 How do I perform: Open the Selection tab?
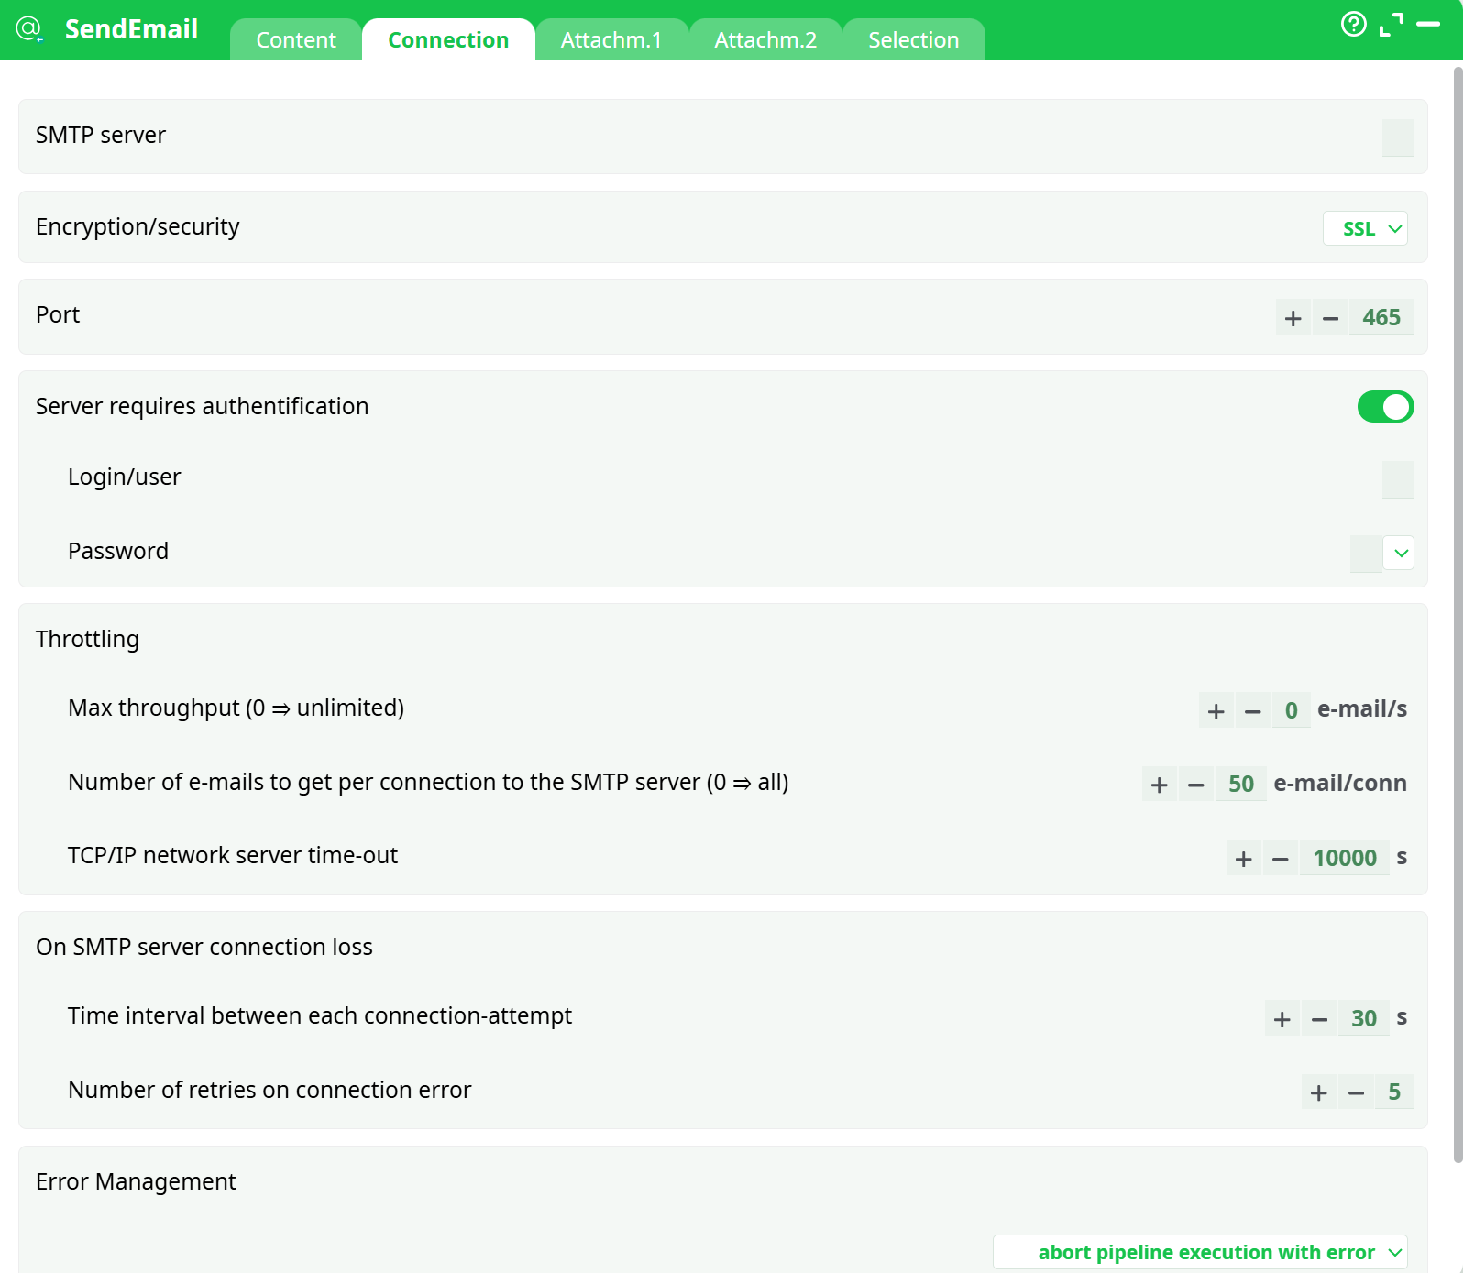coord(913,40)
